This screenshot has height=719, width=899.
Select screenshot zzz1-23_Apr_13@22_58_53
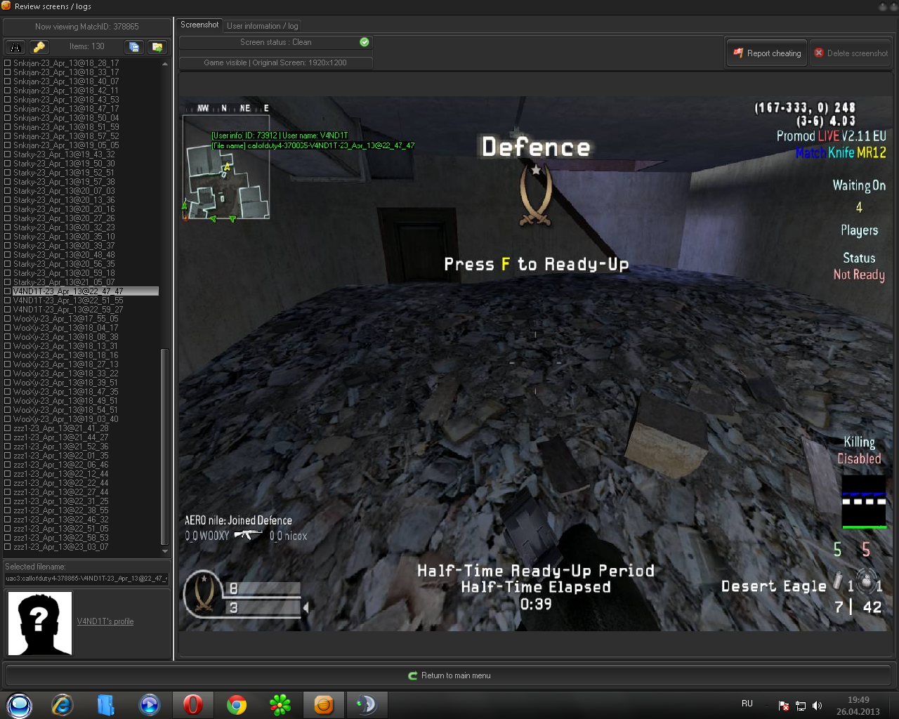61,538
